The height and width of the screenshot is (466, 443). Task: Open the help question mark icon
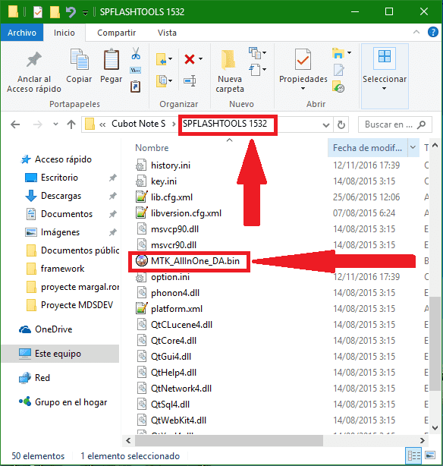point(433,32)
